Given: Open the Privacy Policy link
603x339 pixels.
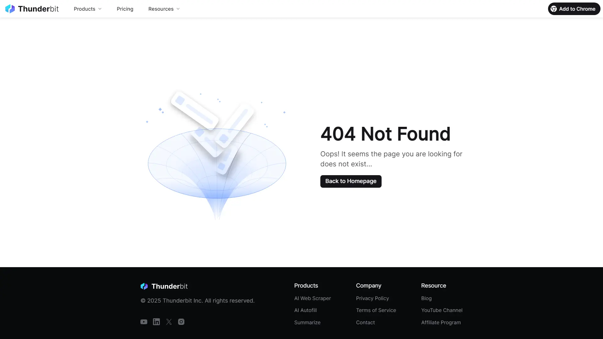Looking at the screenshot, I should 372,298.
